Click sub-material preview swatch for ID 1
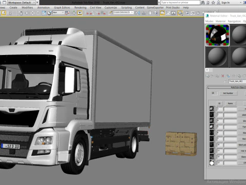Screen dimensions: 246x185 pos(212,109)
